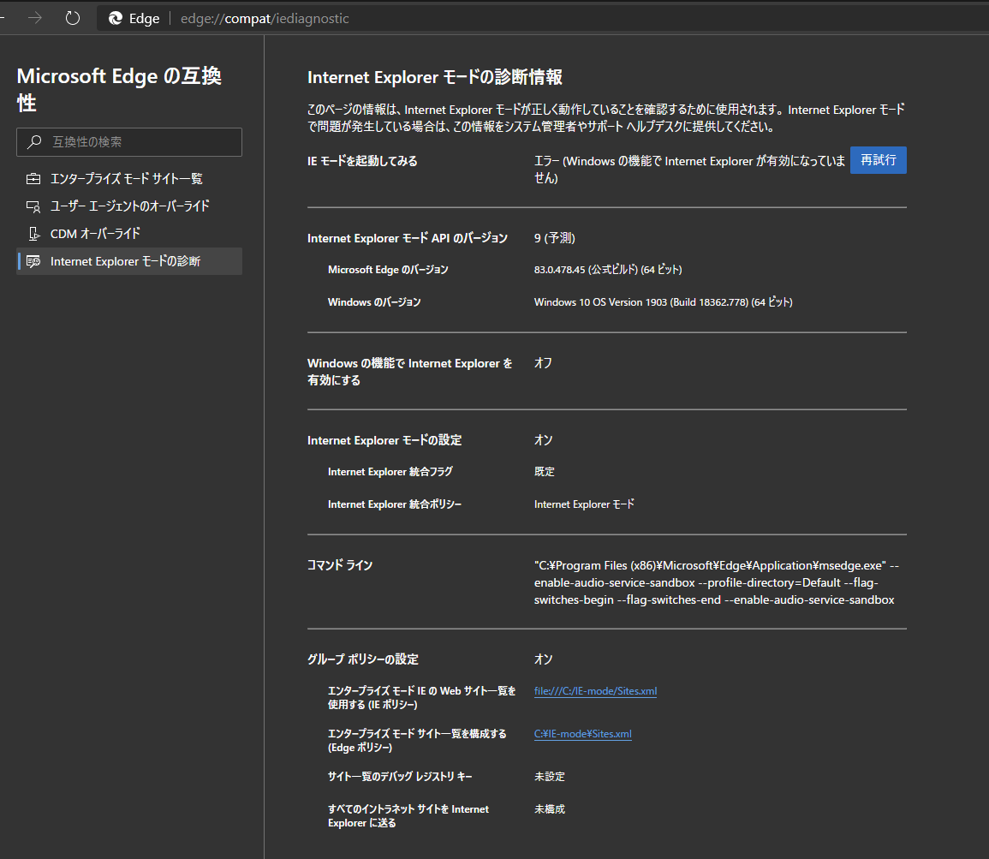Click the 再試行 retry button
The height and width of the screenshot is (859, 989).
point(878,160)
